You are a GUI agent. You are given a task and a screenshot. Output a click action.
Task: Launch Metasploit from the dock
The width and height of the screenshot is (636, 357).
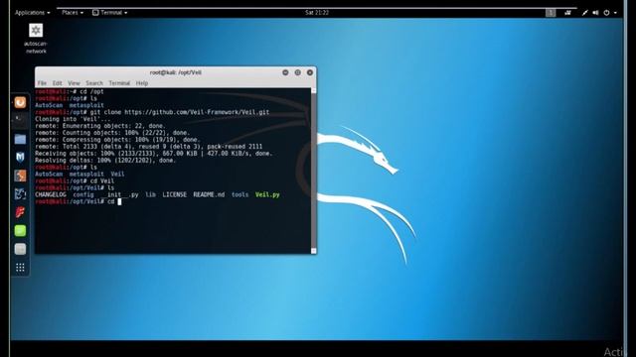click(x=20, y=157)
